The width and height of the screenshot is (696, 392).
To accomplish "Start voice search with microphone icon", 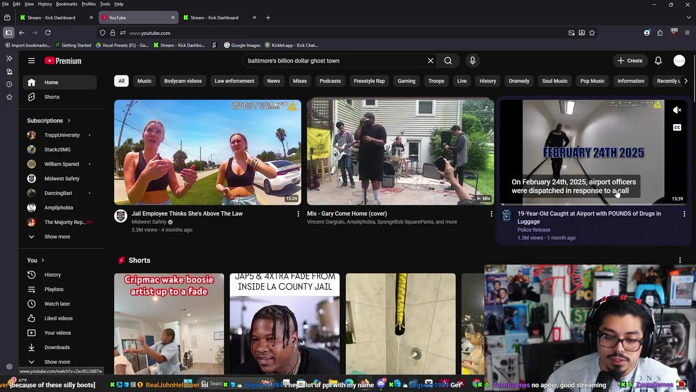I will click(473, 60).
